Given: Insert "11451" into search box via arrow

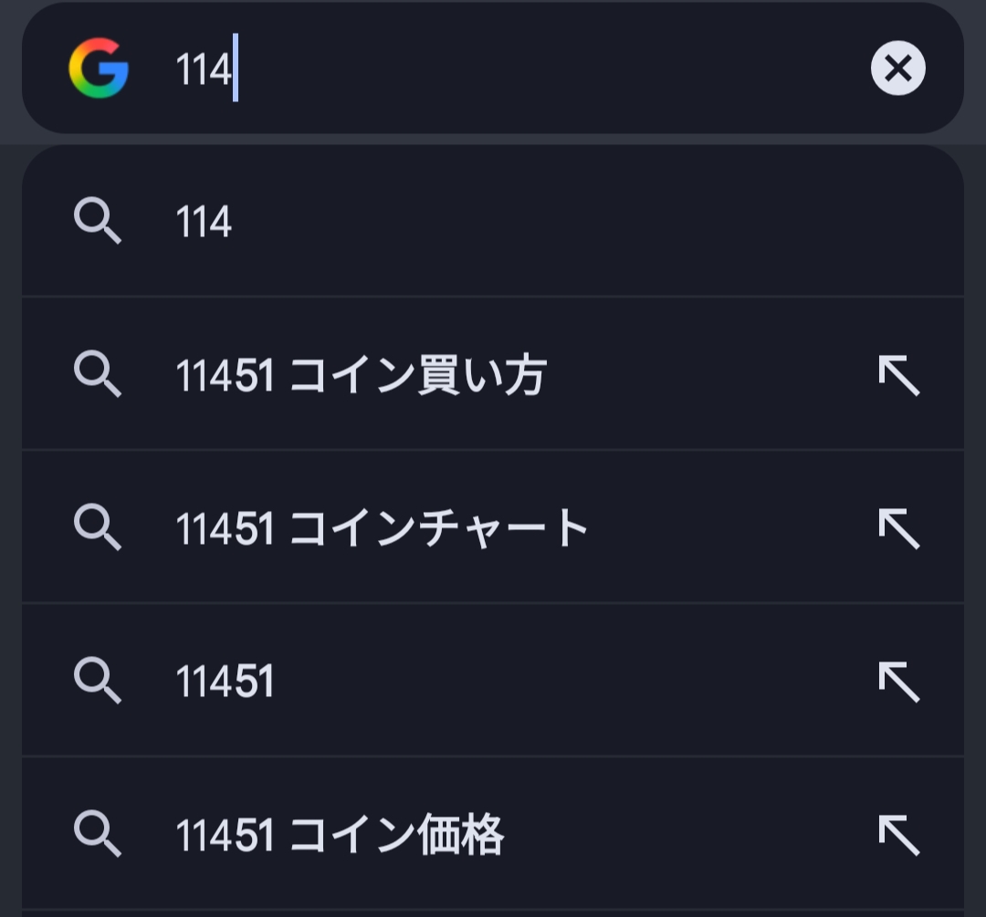Looking at the screenshot, I should coord(898,682).
